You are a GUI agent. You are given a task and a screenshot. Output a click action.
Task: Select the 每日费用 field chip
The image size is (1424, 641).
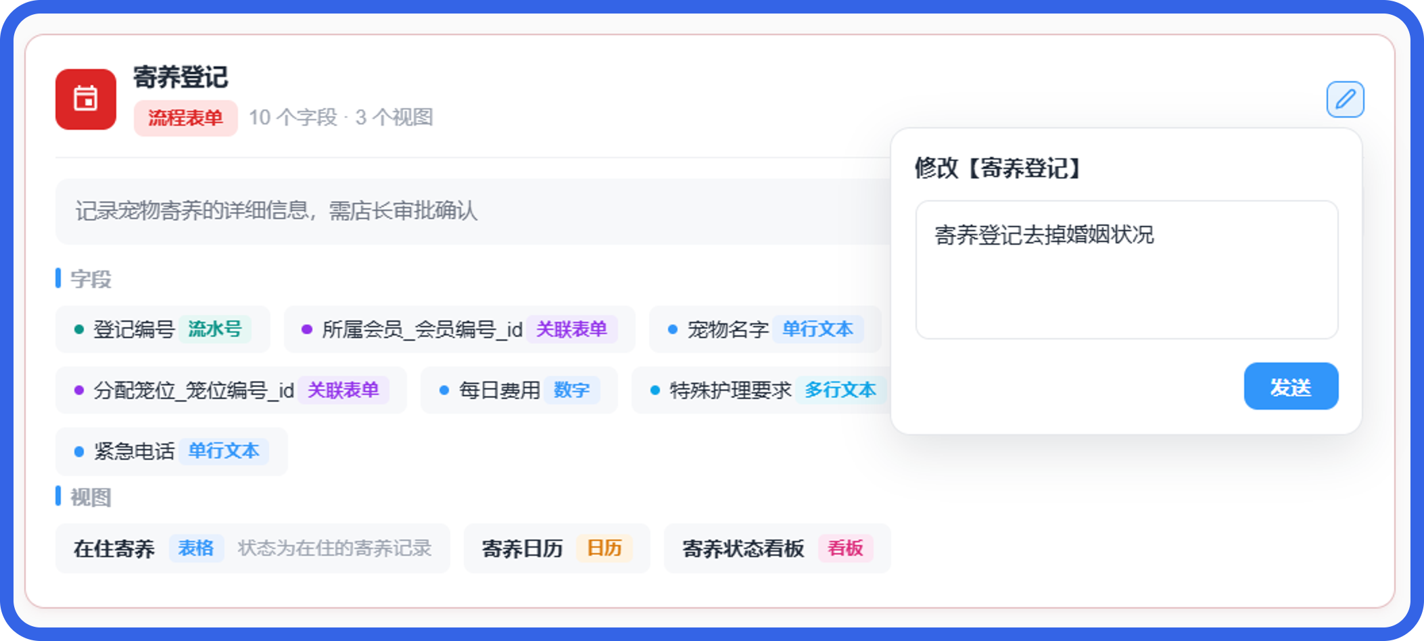point(519,390)
